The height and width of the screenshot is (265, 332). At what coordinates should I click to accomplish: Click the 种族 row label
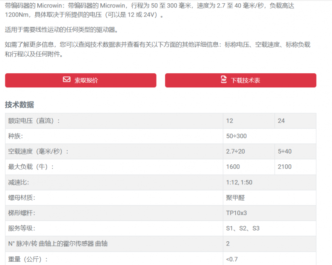coord(15,136)
